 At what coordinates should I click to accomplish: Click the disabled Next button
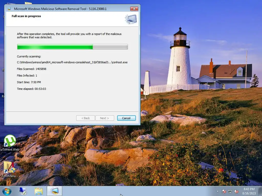click(105, 118)
